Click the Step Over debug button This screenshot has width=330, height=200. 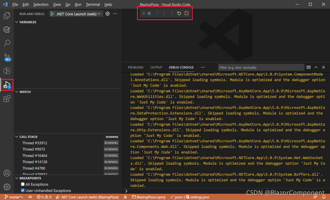click(156, 13)
